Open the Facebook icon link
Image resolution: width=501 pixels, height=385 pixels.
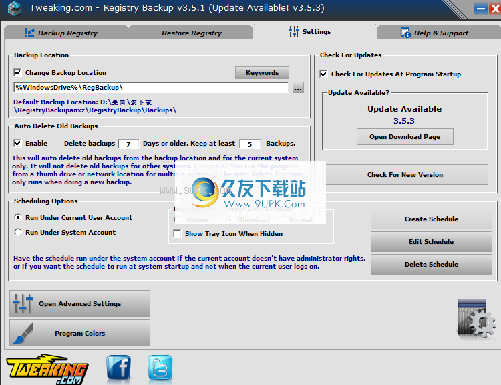pyautogui.click(x=118, y=368)
